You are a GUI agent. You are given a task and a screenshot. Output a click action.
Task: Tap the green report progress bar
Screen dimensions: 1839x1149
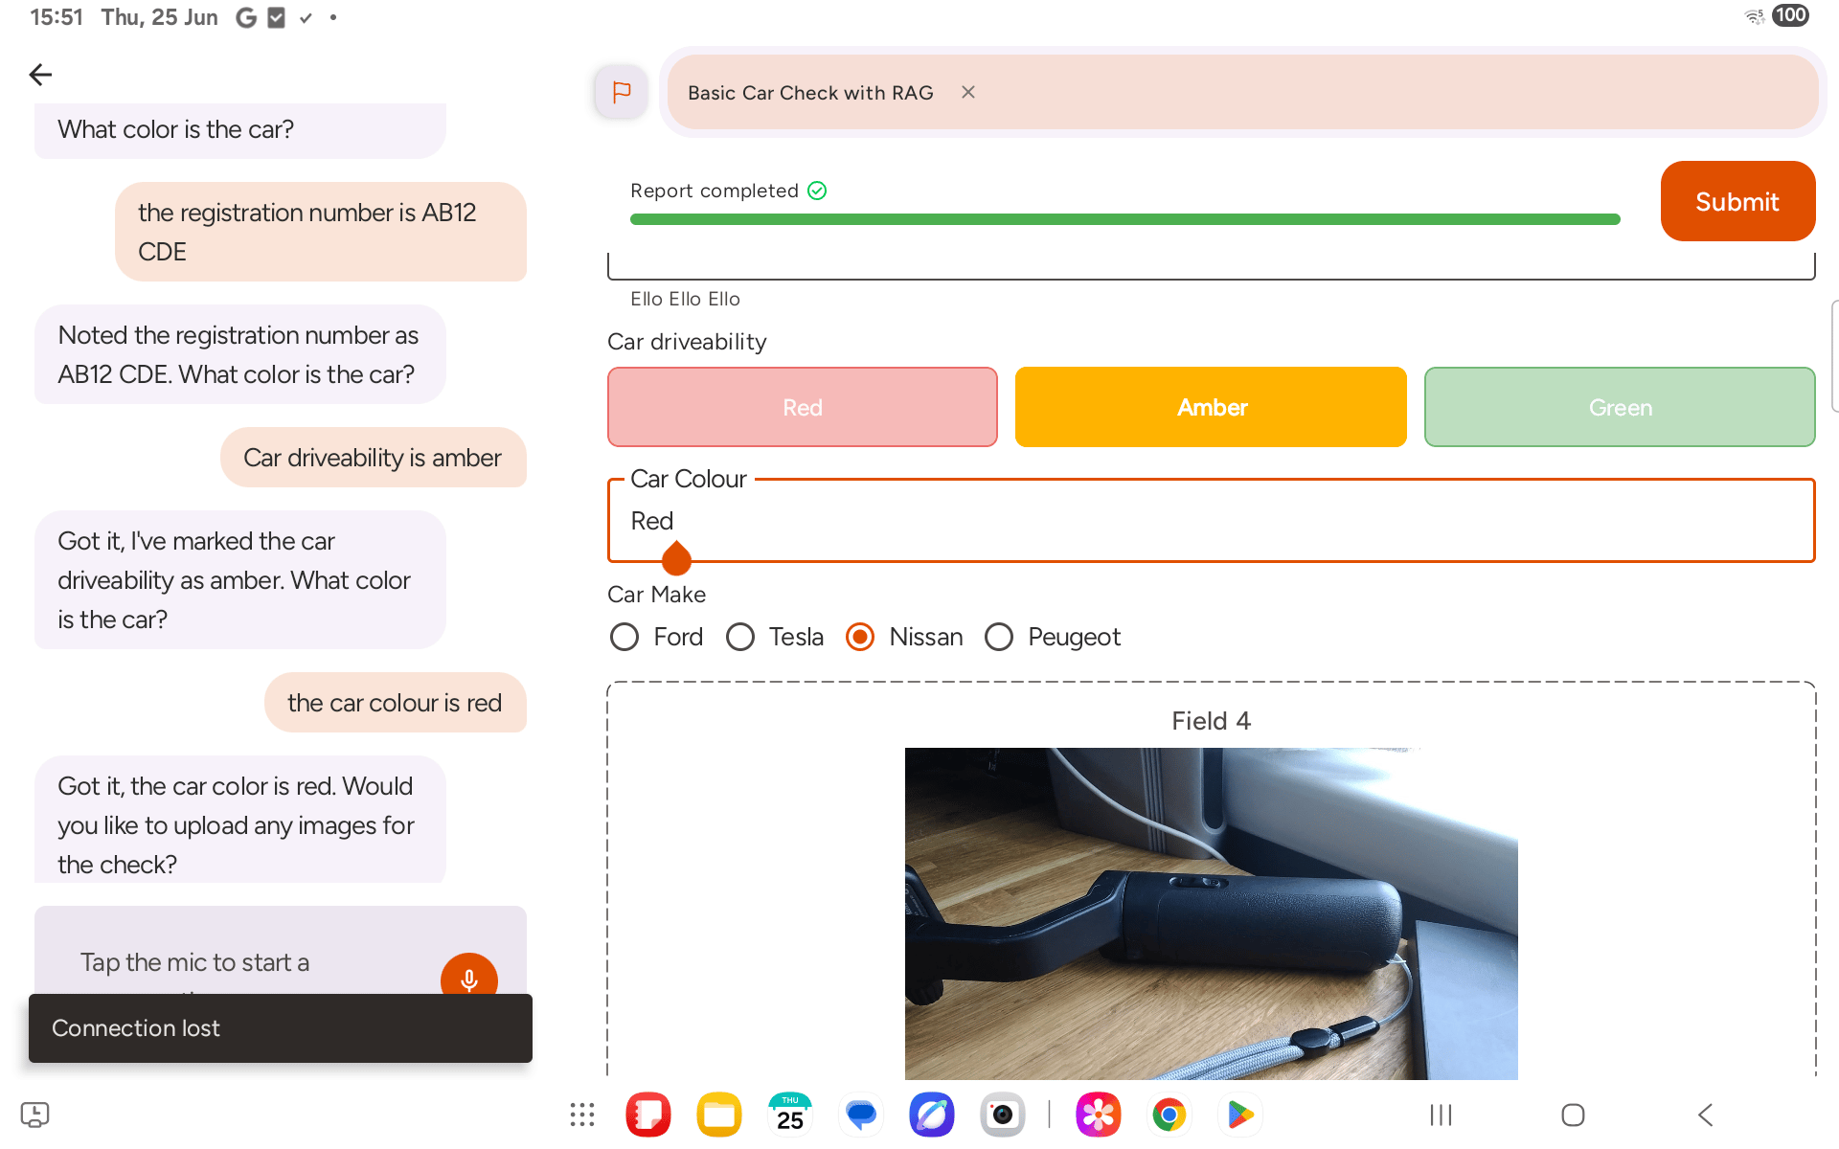pos(1124,219)
